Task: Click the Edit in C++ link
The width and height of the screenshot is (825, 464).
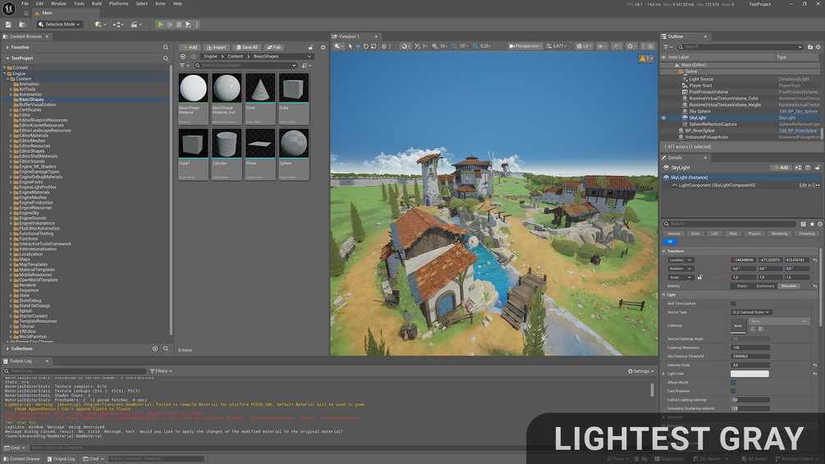Action: (x=809, y=185)
